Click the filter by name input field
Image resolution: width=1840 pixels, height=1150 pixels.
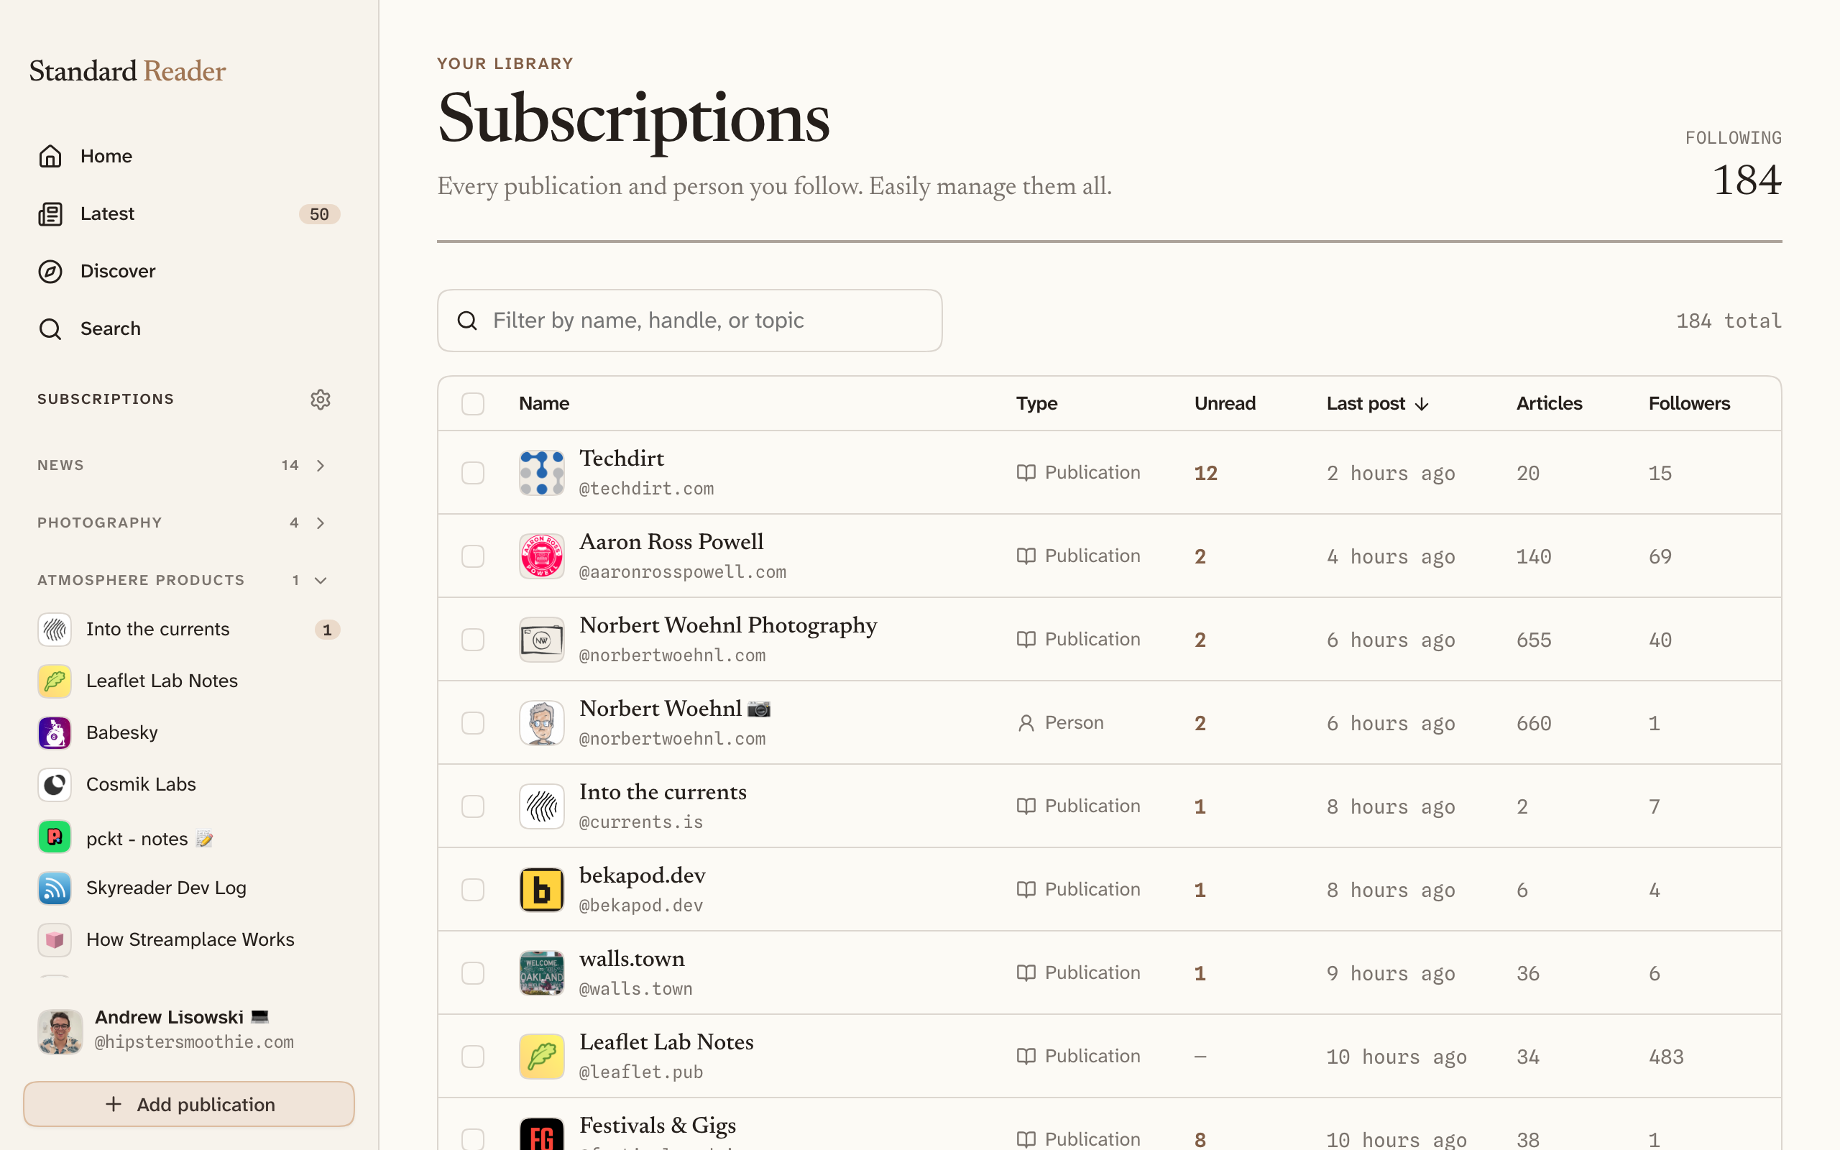tap(689, 321)
